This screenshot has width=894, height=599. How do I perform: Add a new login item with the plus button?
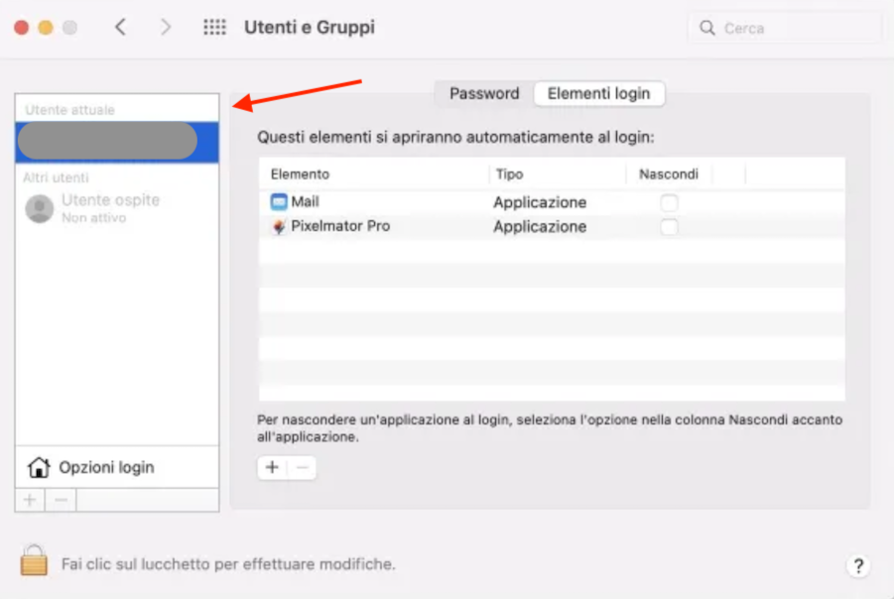click(x=271, y=467)
